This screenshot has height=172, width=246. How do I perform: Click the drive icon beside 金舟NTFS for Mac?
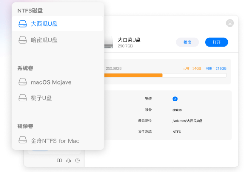click(x=23, y=140)
